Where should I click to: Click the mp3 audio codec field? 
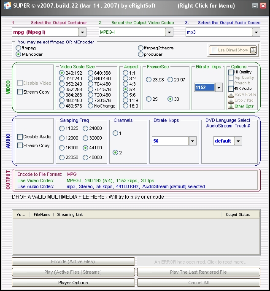(x=219, y=32)
